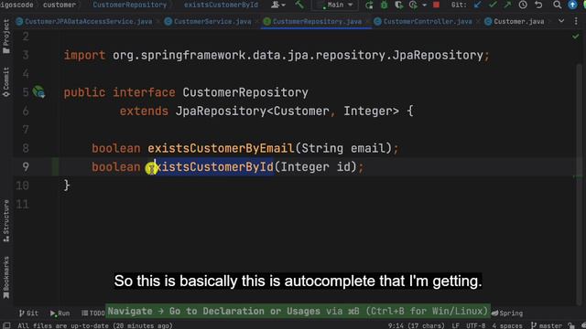Toggle the read-only lock icon in status bar
This screenshot has width=586, height=329.
pyautogui.click(x=571, y=325)
